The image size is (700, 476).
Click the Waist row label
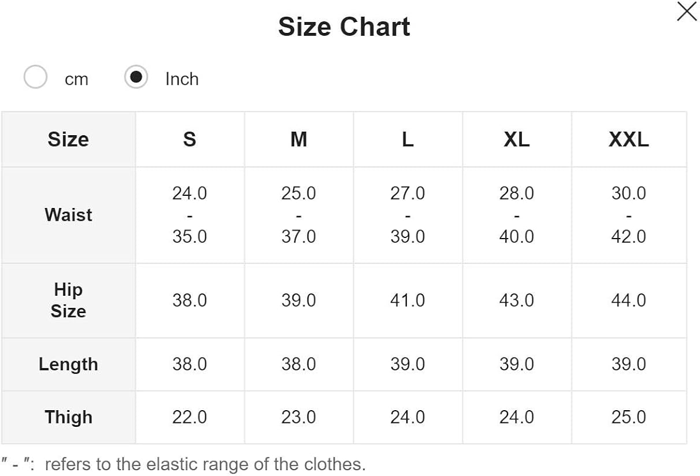(x=68, y=214)
